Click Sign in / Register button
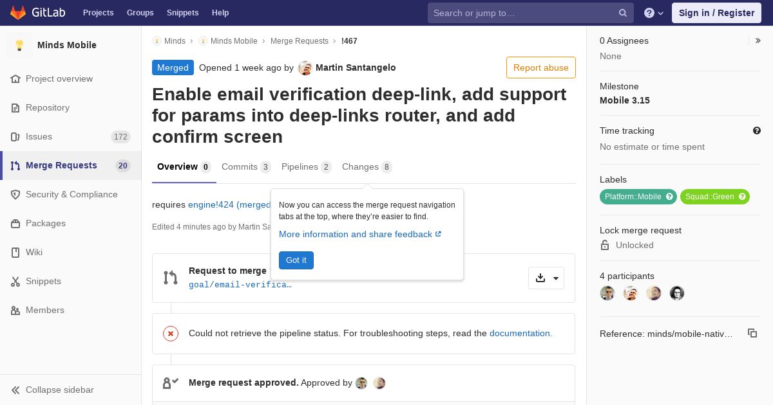 click(716, 13)
